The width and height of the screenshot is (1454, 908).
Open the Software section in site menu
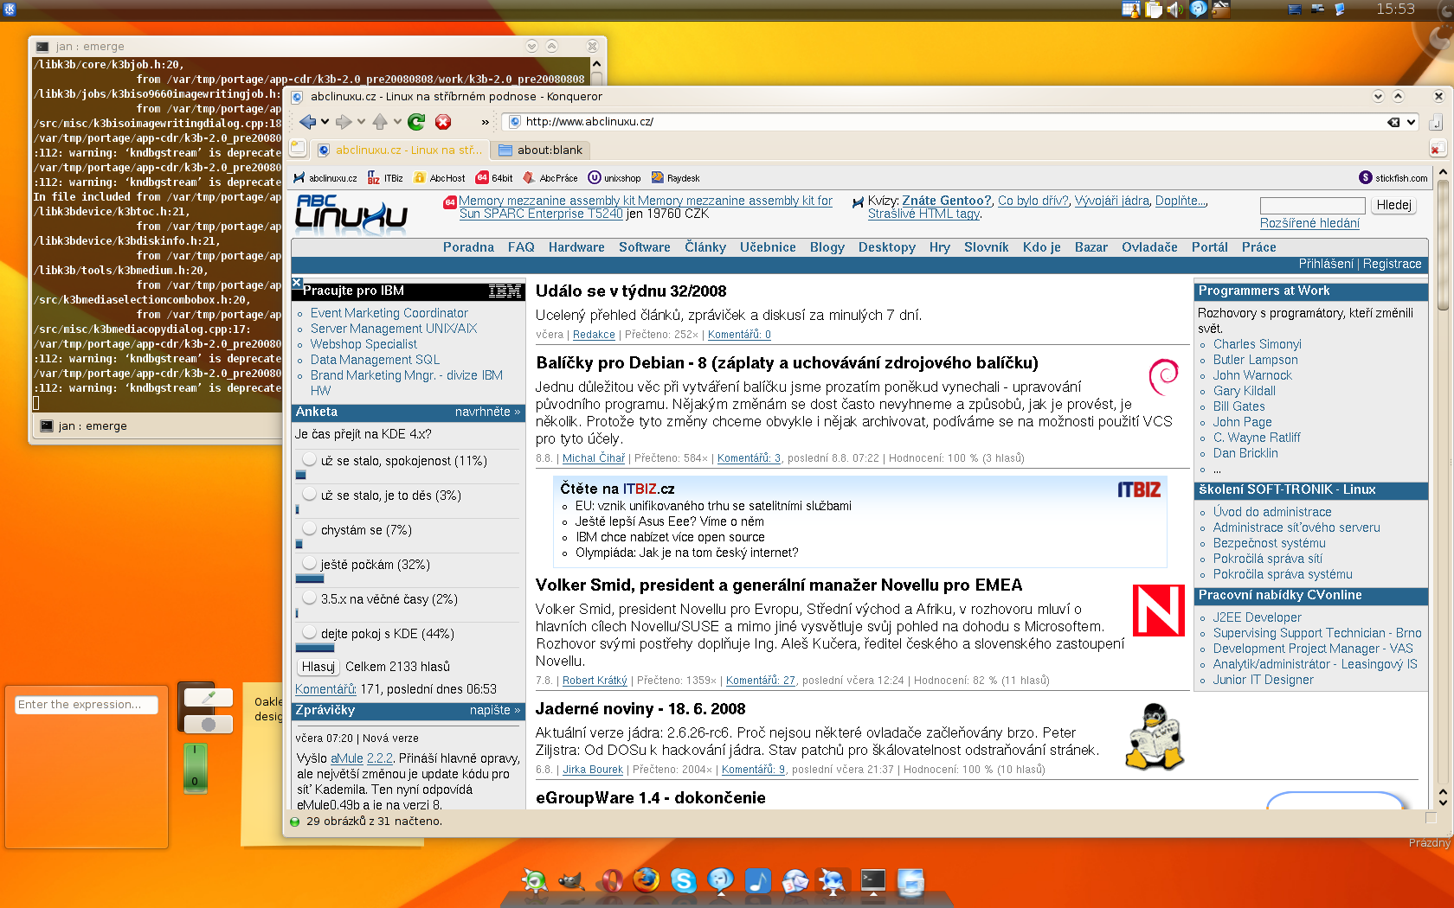click(x=644, y=247)
